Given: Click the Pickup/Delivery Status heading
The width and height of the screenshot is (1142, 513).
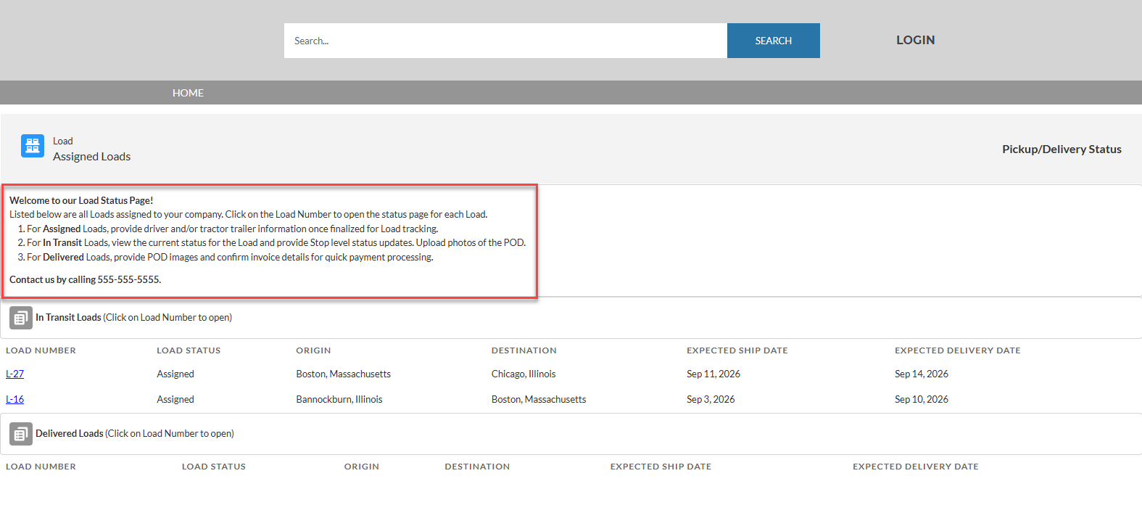Looking at the screenshot, I should coord(1062,149).
